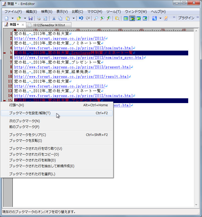Open the prize/2013/ link on line 2
The width and height of the screenshot is (202, 217).
coord(60,38)
